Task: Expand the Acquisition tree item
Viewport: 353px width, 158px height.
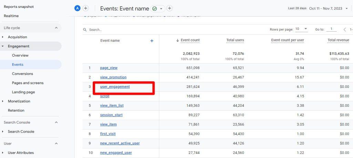Action: coord(3,37)
